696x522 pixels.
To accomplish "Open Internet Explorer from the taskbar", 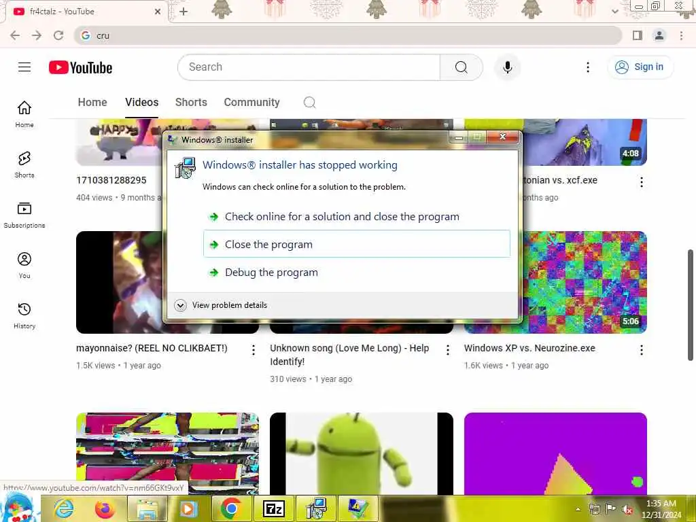I will tap(64, 508).
